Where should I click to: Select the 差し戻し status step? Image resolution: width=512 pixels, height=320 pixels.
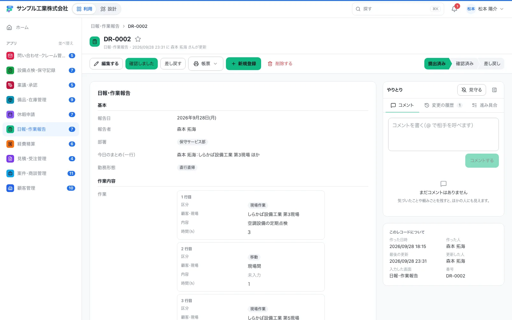492,64
